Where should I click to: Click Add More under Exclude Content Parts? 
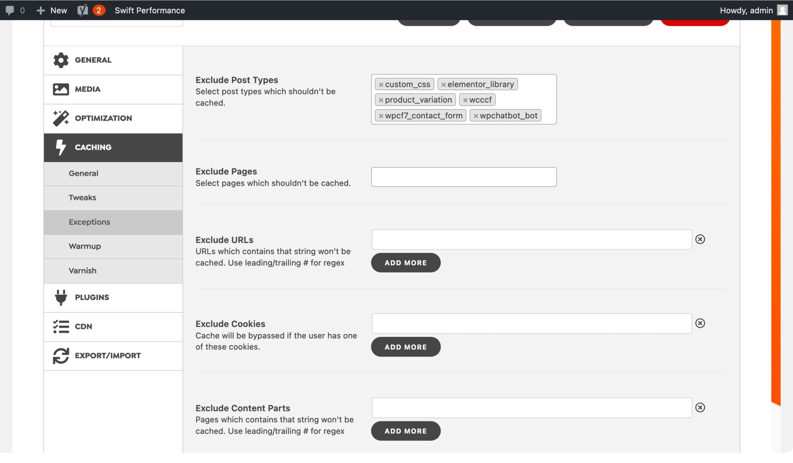[406, 431]
